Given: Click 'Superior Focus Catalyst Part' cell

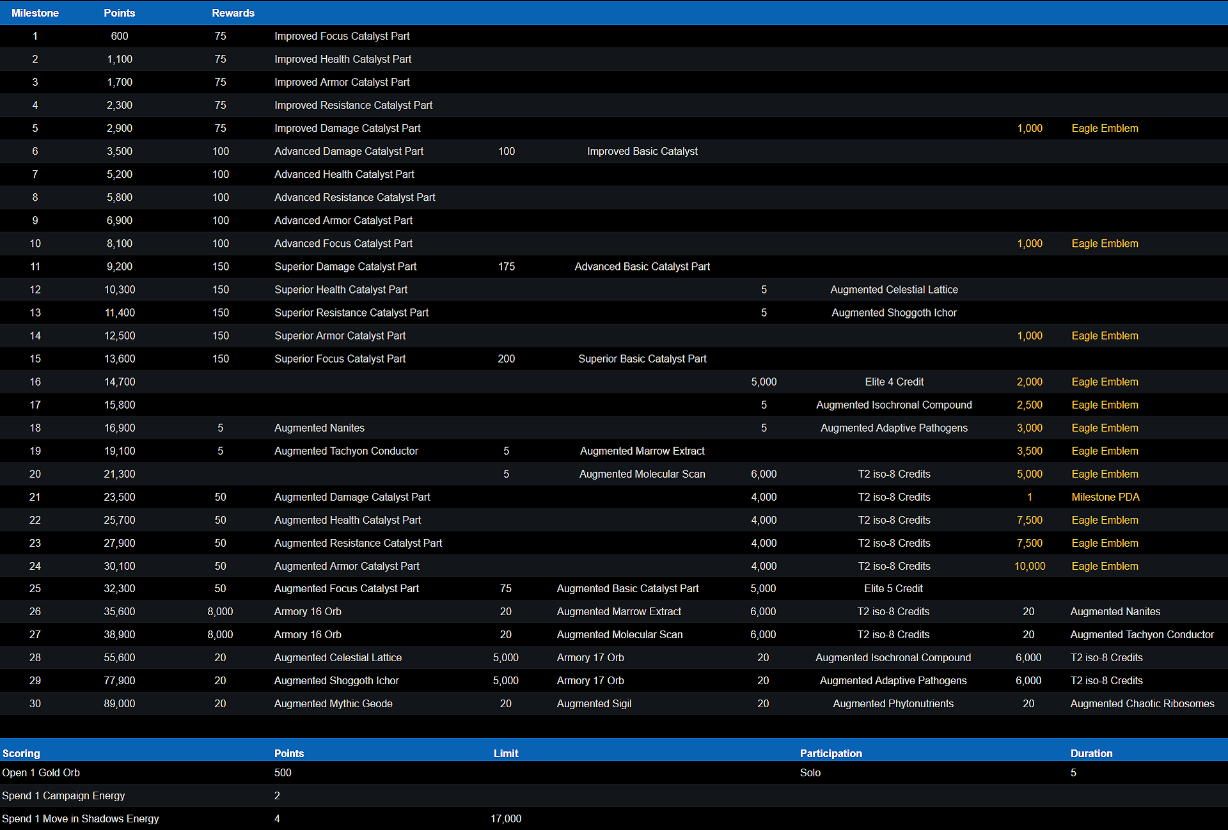Looking at the screenshot, I should click(x=340, y=359).
